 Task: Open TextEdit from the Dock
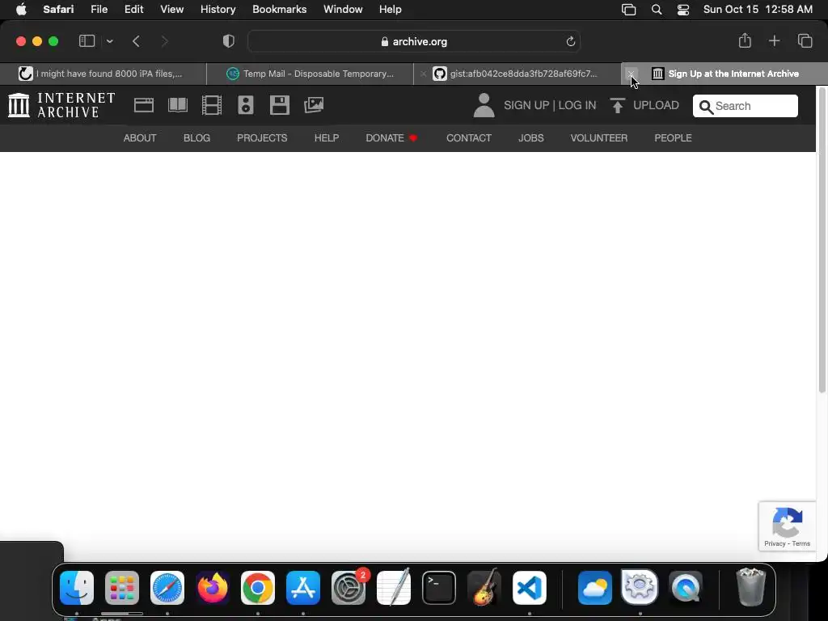pyautogui.click(x=394, y=588)
